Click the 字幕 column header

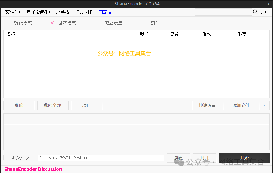174,34
